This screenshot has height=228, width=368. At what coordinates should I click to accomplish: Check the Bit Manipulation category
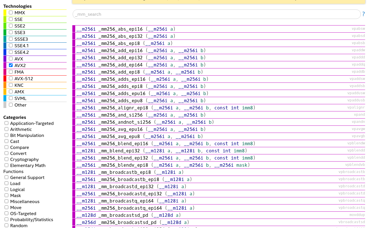[x=6, y=135]
